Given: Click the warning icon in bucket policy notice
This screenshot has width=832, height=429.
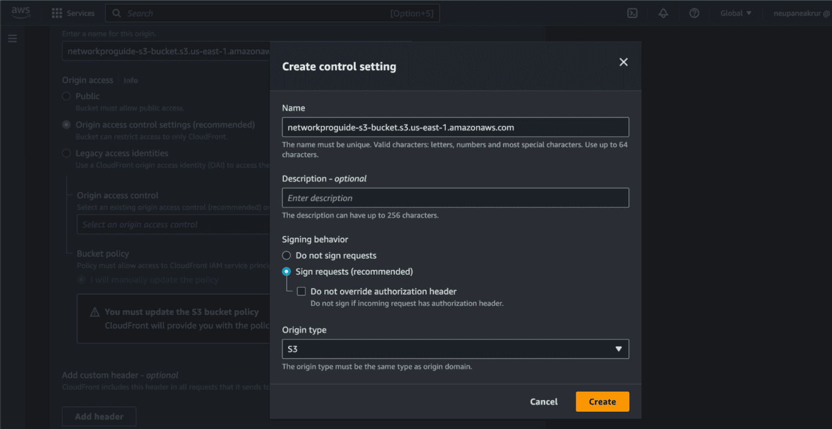Looking at the screenshot, I should point(95,312).
